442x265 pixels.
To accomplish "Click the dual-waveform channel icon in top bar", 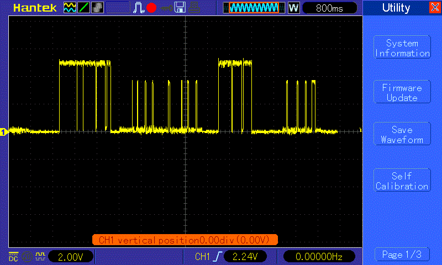I will click(x=70, y=8).
